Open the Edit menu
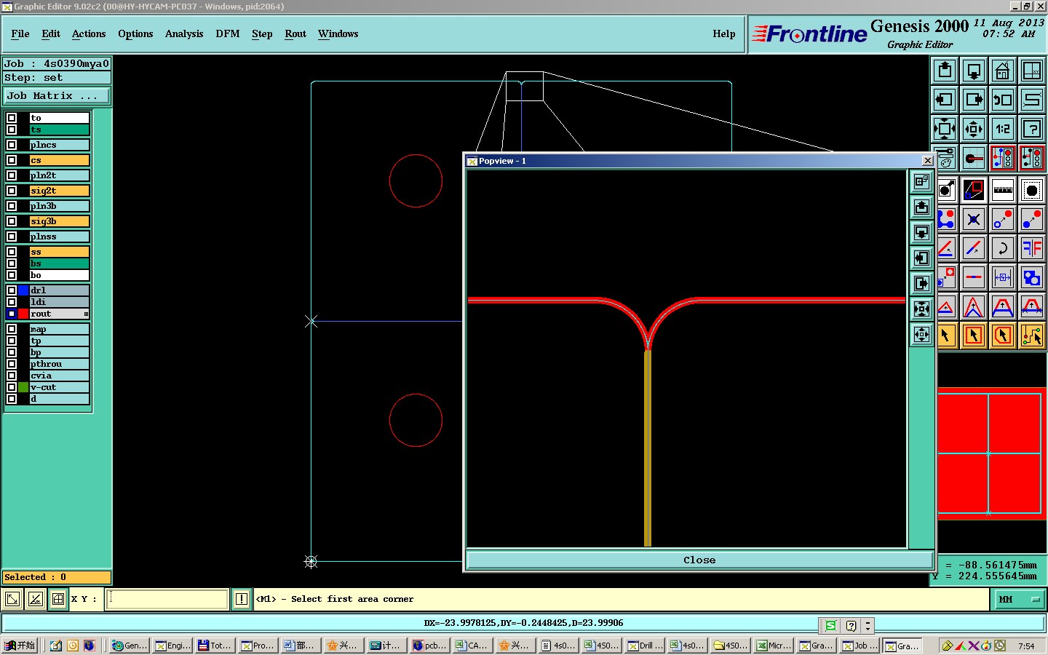The height and width of the screenshot is (655, 1048). tap(51, 33)
